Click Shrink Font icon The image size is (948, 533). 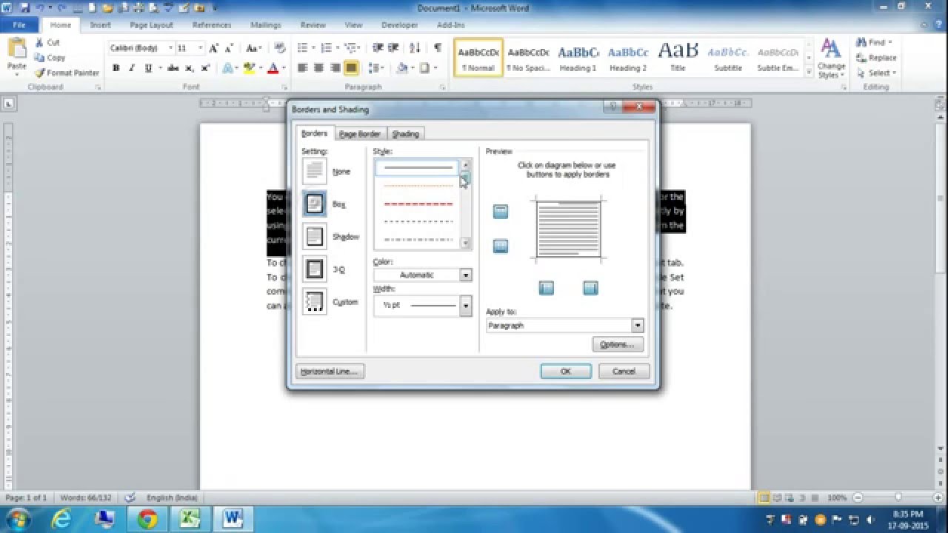pos(230,48)
